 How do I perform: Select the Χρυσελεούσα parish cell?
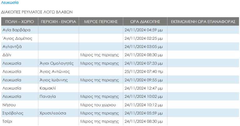[x=53, y=113]
